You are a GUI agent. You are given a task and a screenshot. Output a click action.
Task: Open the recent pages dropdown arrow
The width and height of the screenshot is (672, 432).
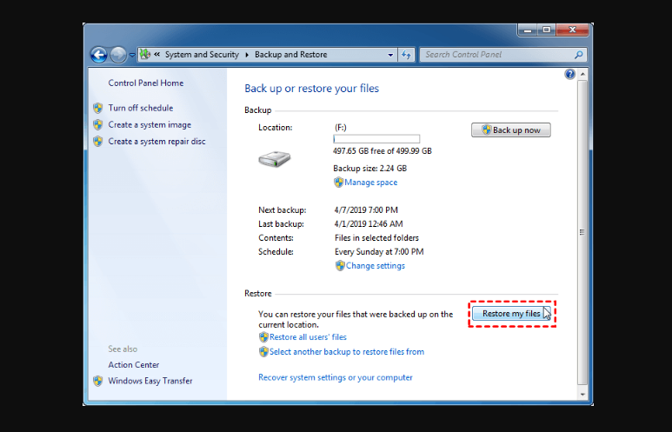(x=132, y=55)
